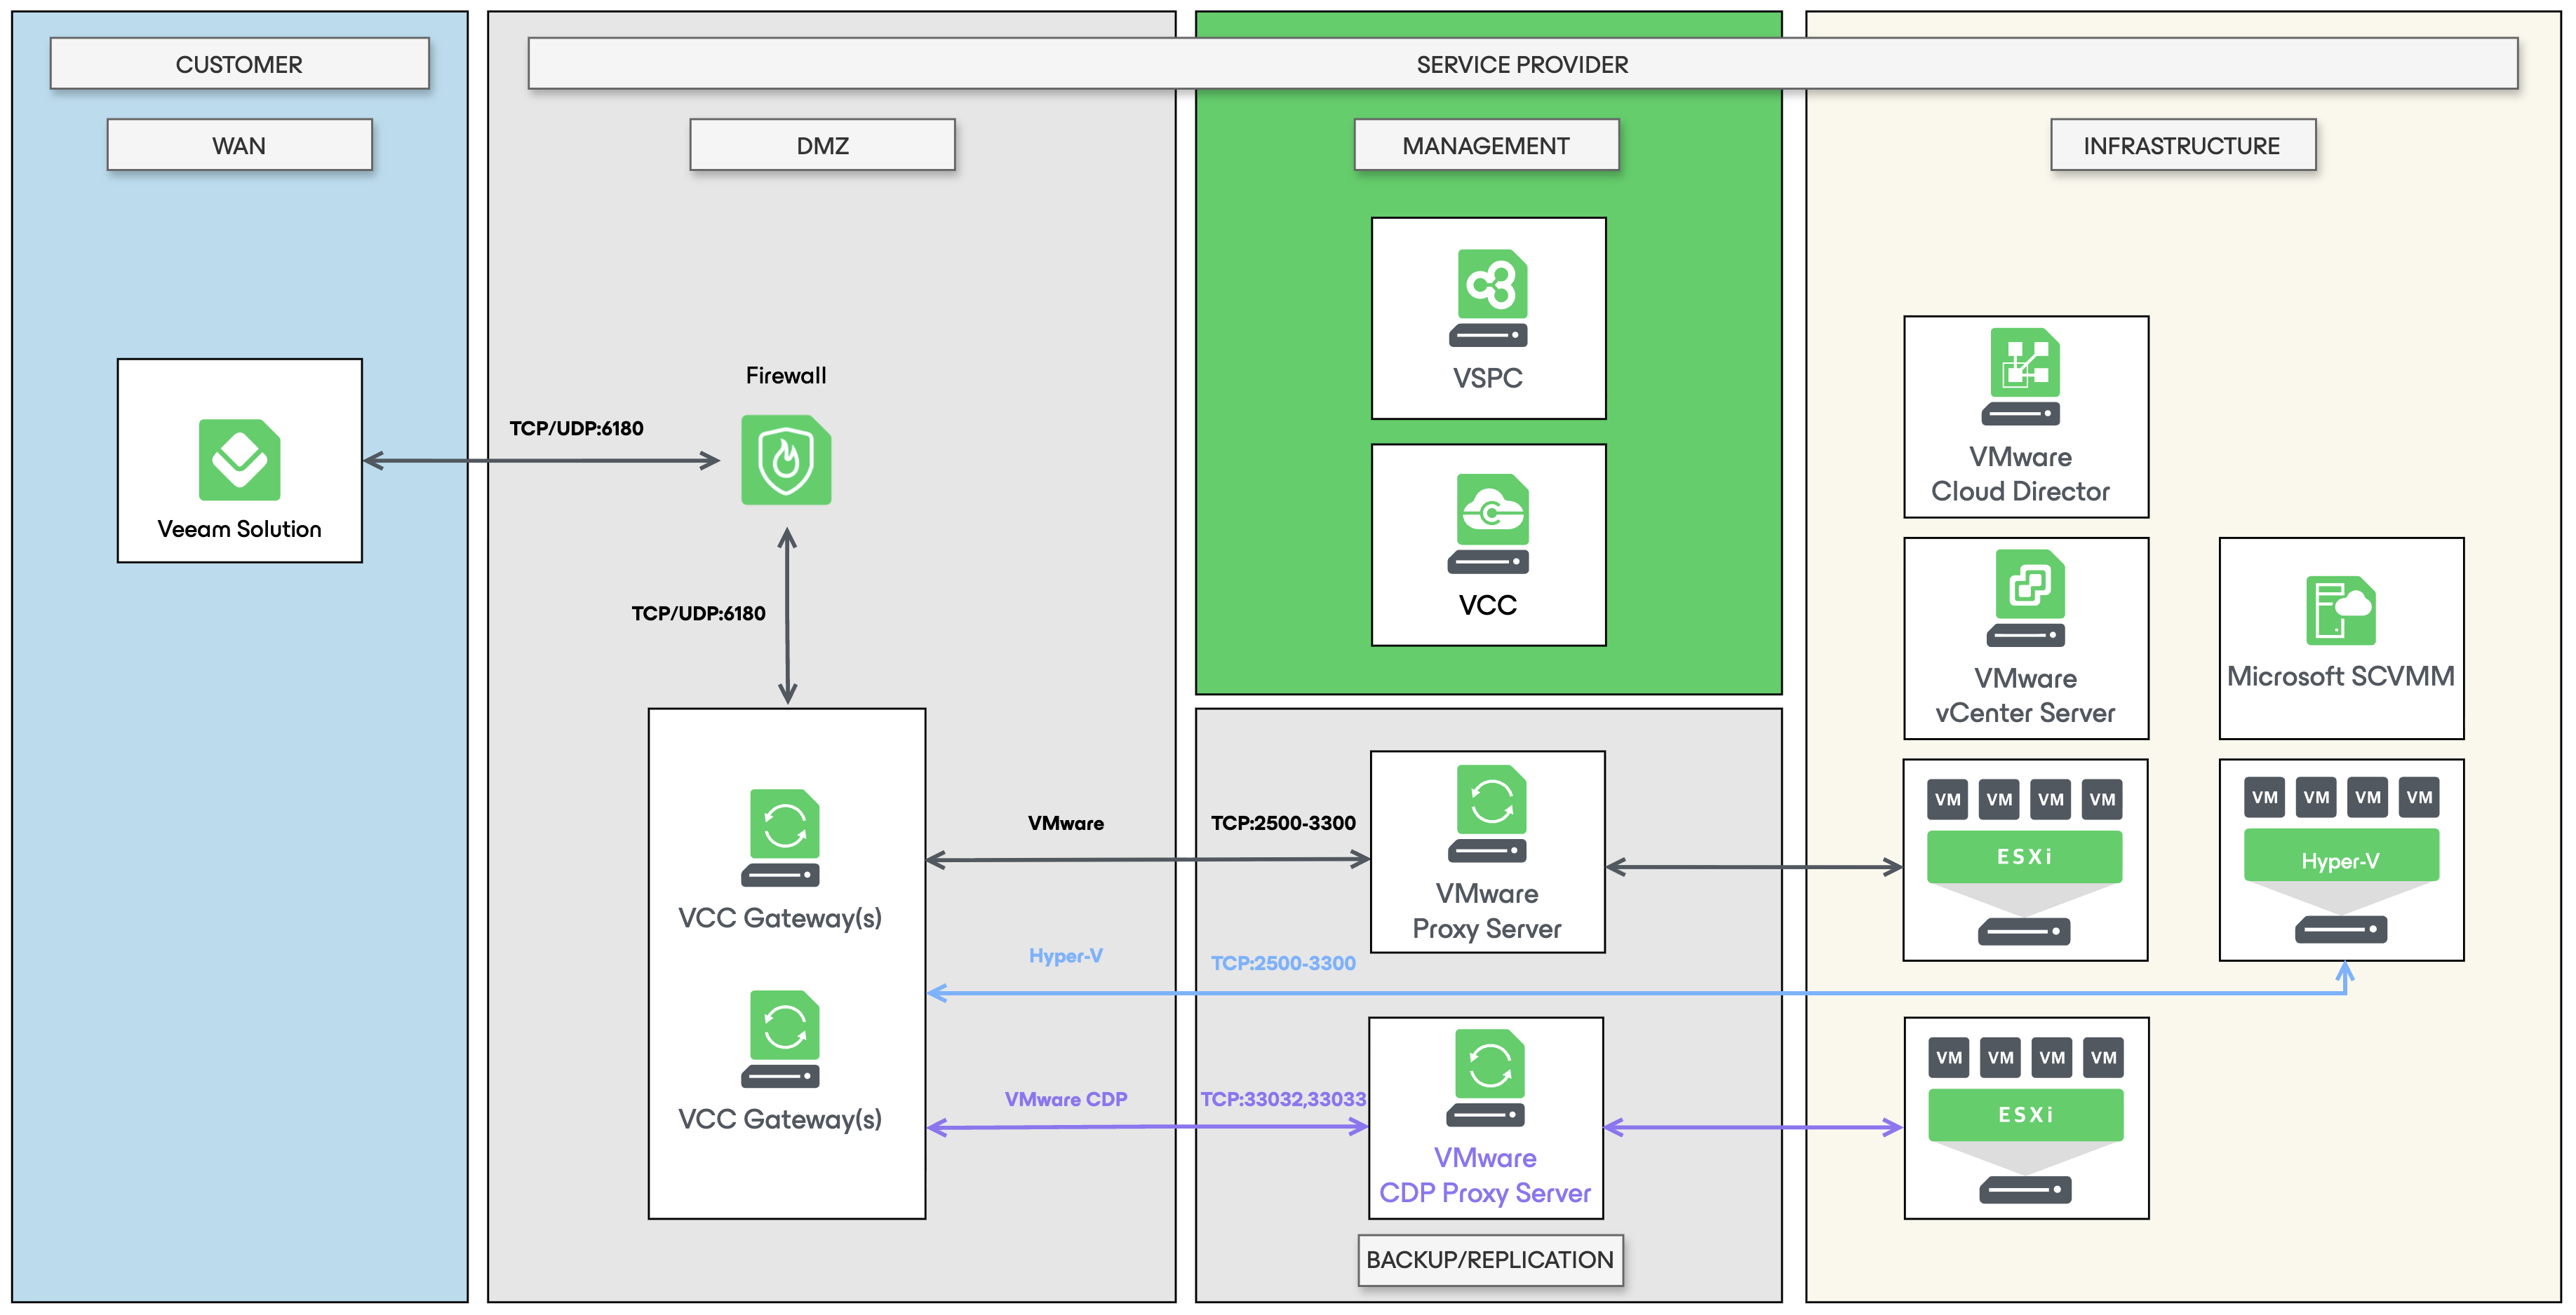Select last VM block on lower ESXi host

pyautogui.click(x=2104, y=1057)
